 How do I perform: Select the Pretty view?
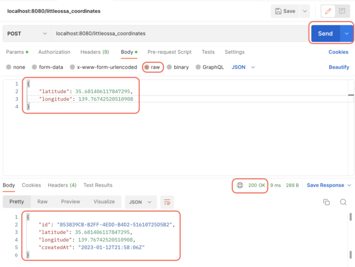[17, 202]
